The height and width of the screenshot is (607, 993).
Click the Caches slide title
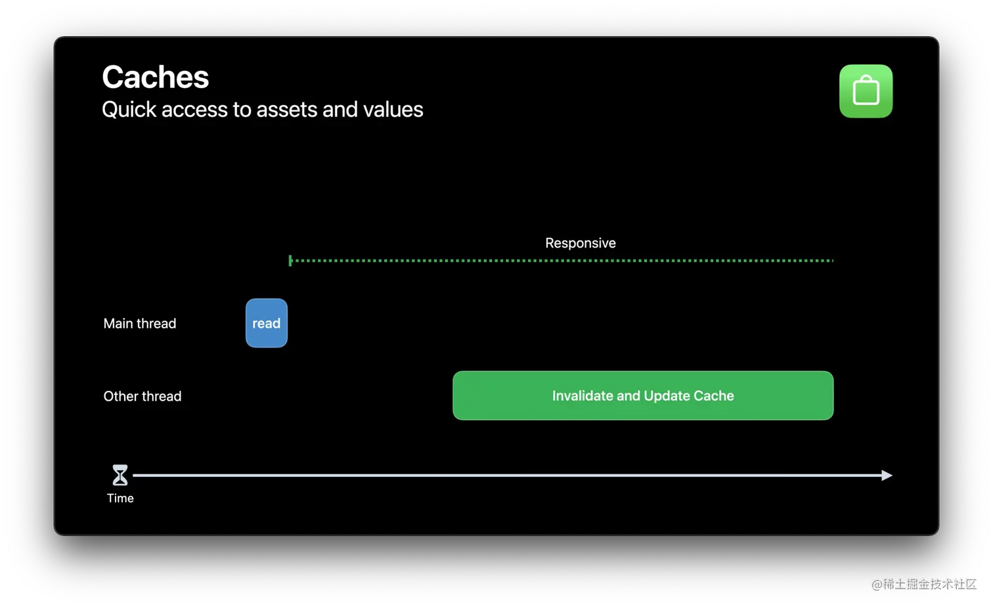pyautogui.click(x=156, y=78)
